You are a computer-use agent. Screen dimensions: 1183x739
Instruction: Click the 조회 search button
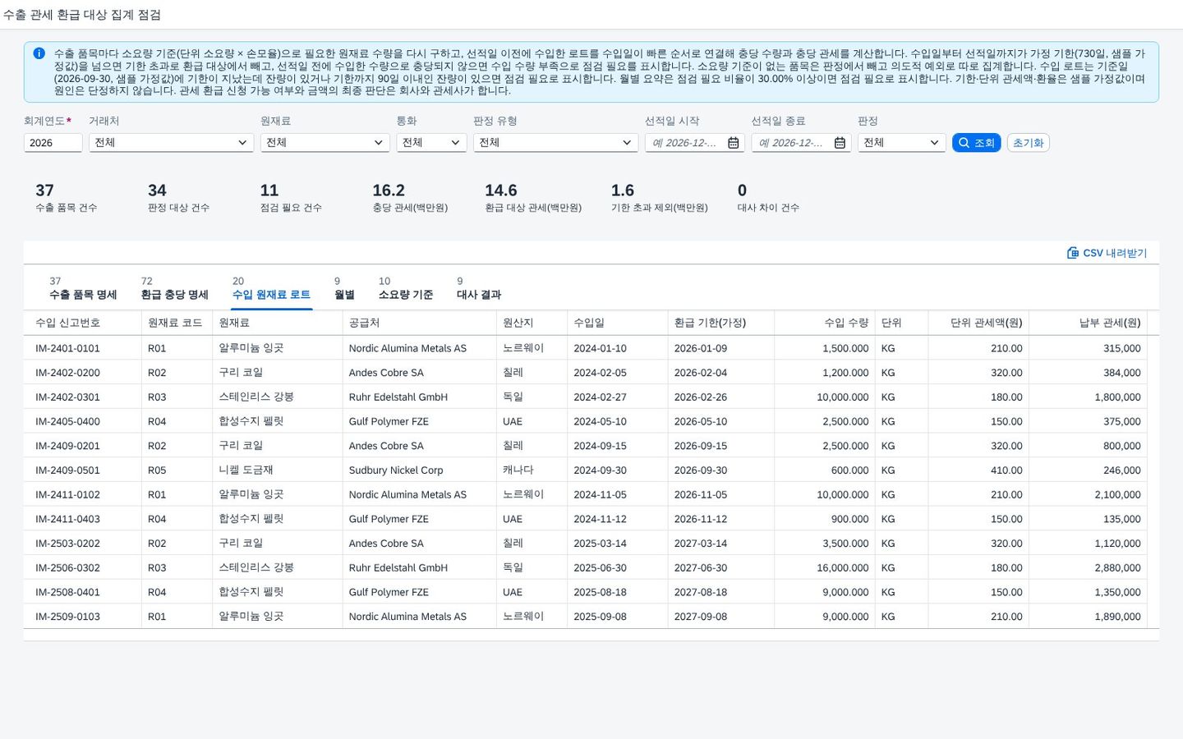point(976,143)
